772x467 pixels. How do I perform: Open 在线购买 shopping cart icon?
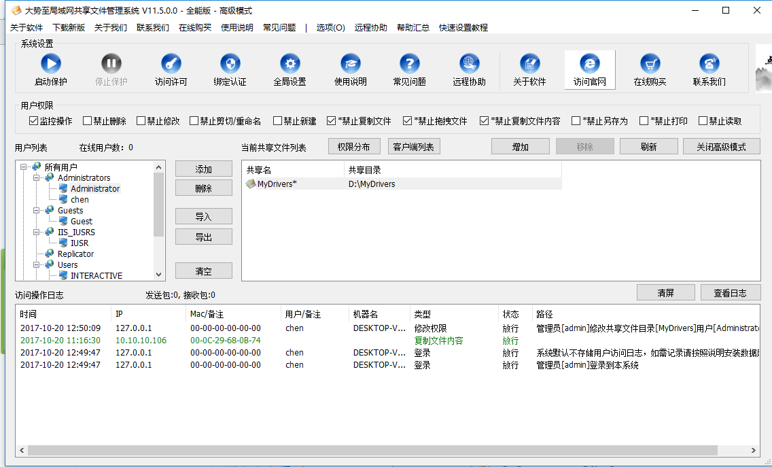[650, 63]
